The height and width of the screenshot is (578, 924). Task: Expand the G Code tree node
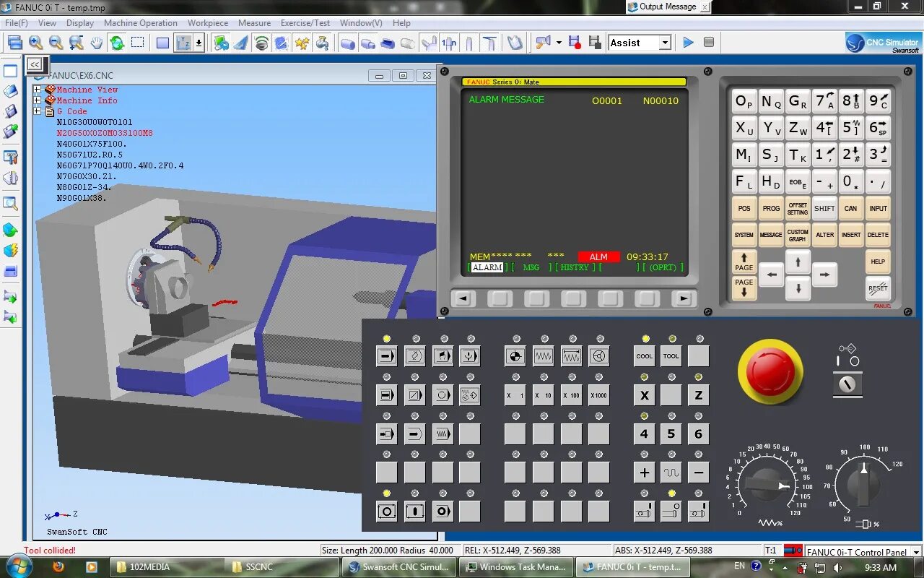37,111
